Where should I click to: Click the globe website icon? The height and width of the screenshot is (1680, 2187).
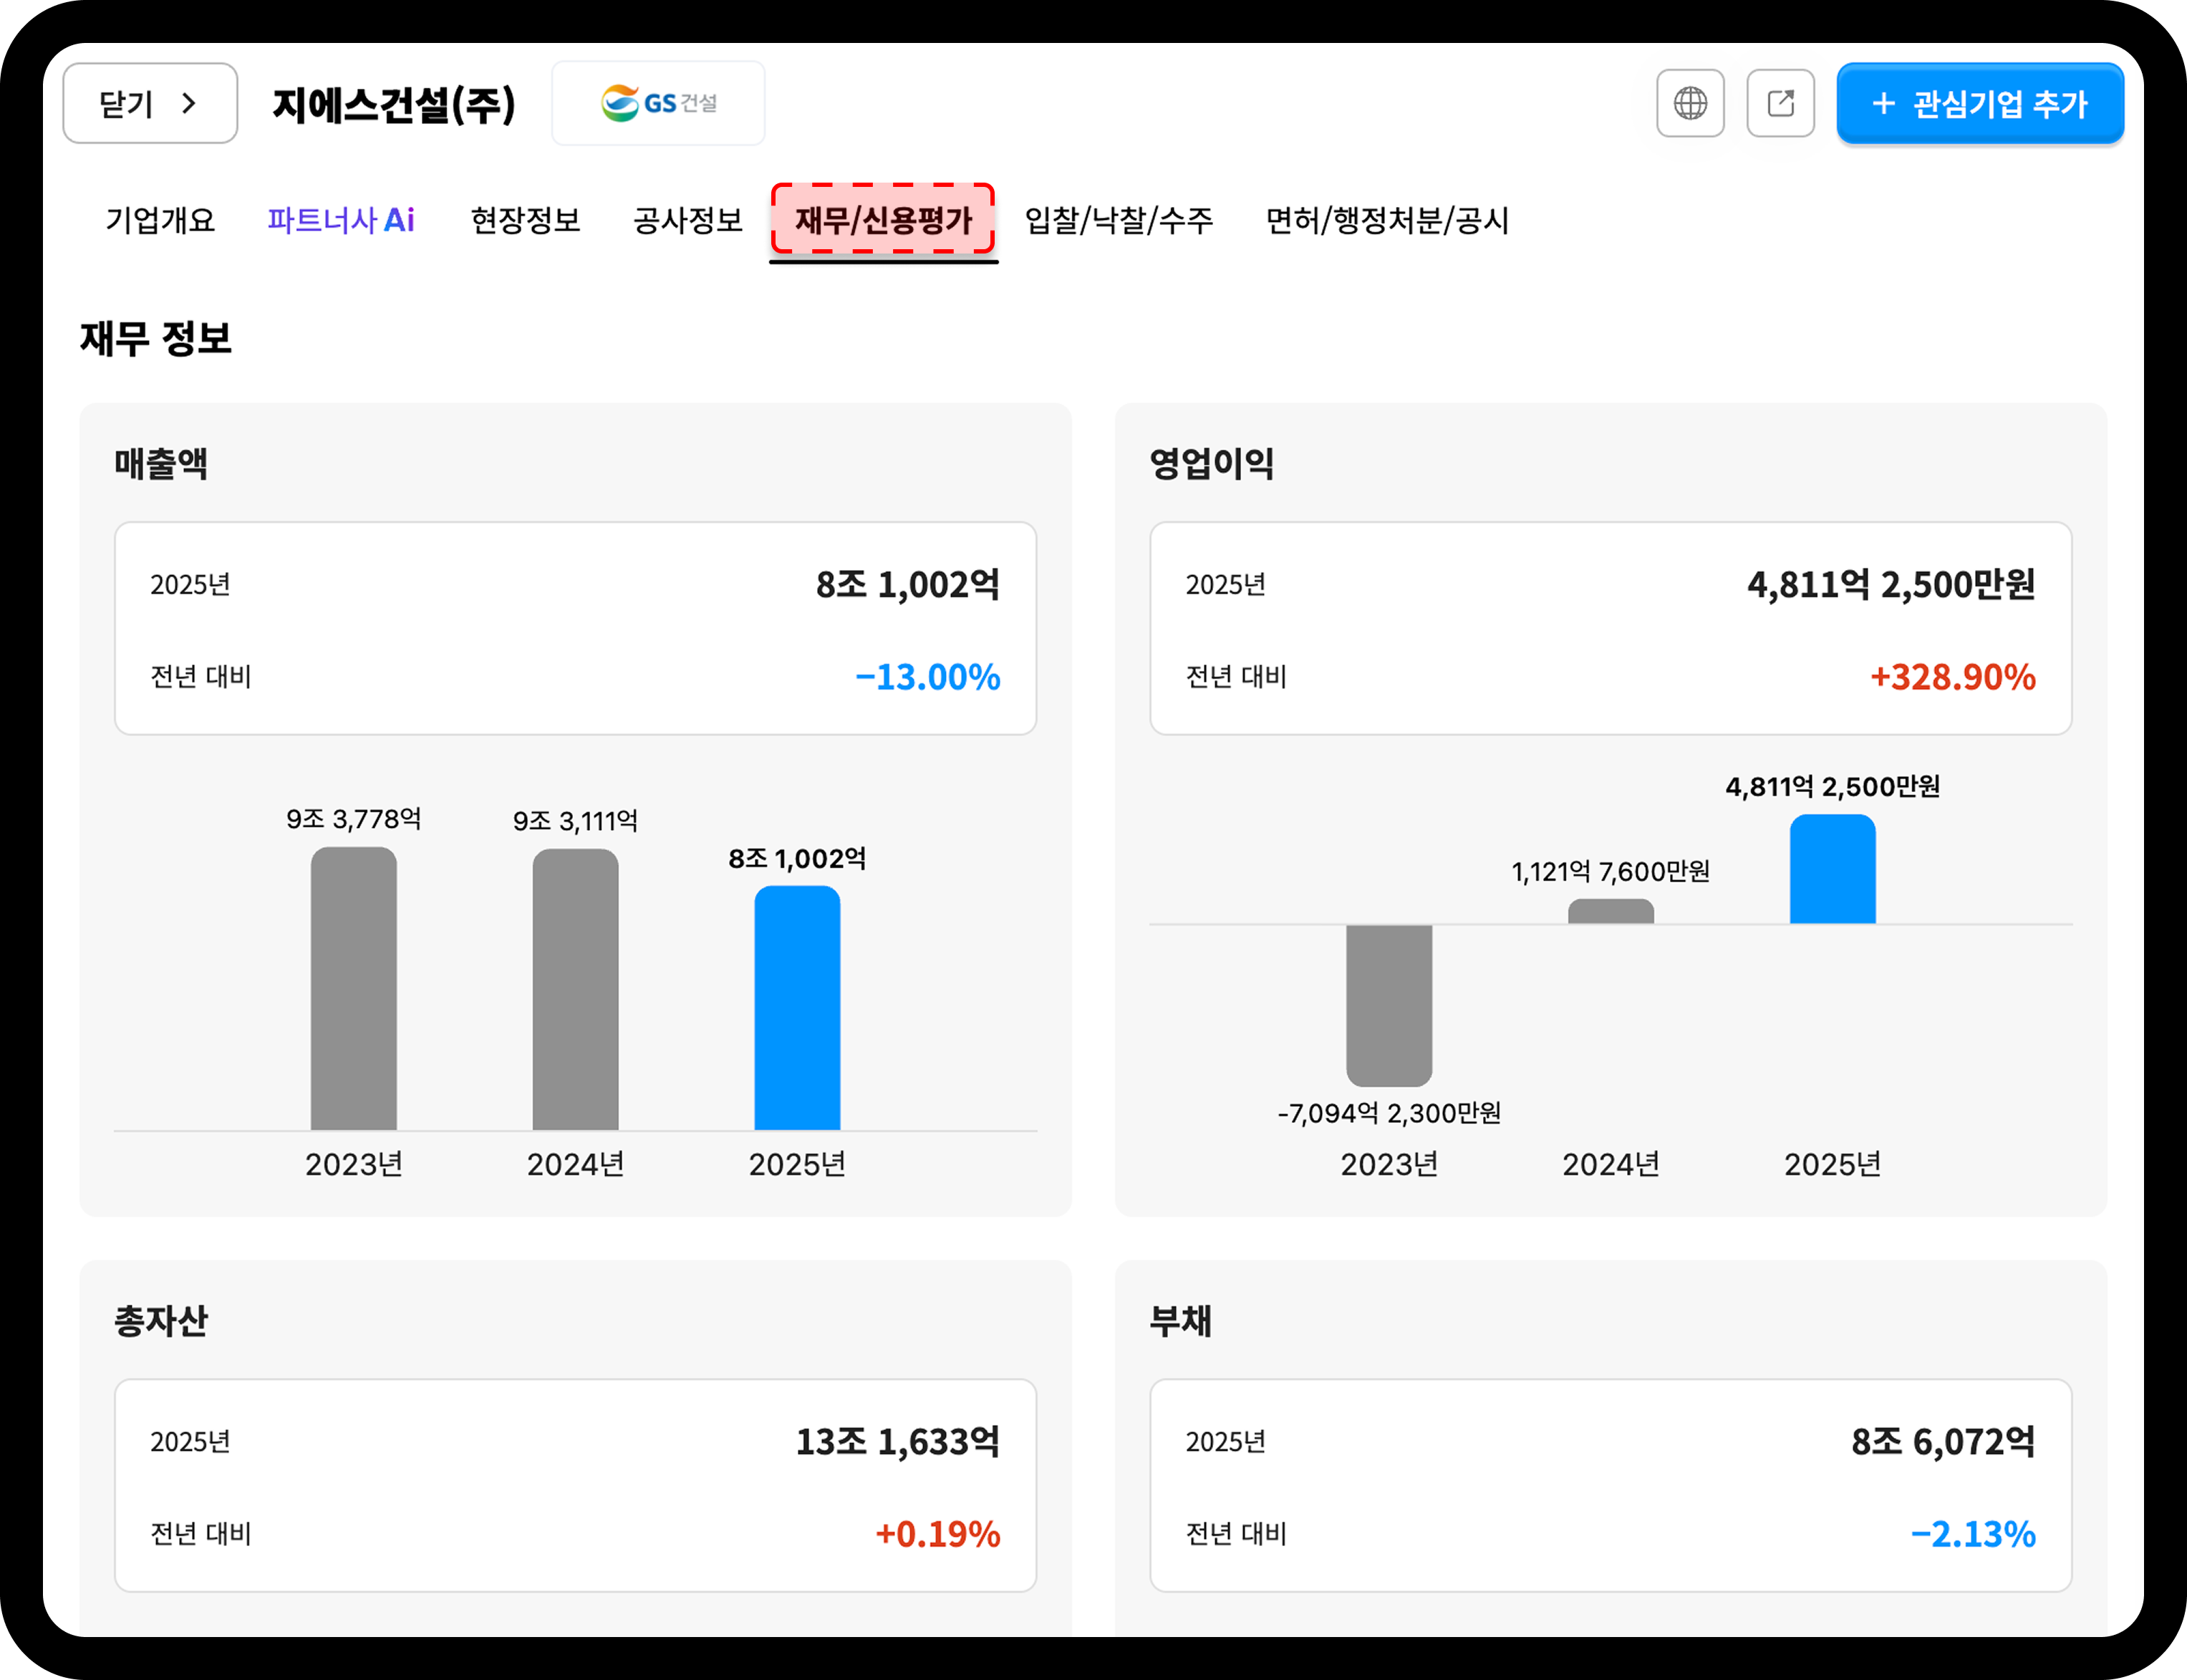coord(1689,103)
